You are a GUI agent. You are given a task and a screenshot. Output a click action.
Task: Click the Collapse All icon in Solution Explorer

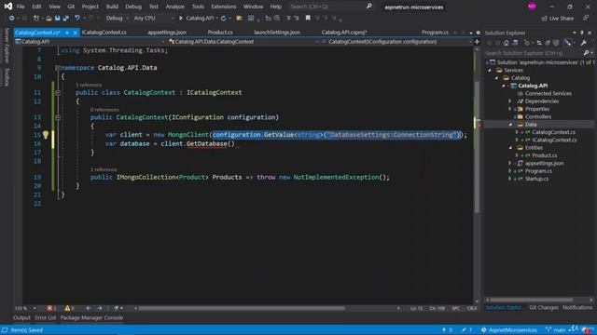(548, 43)
